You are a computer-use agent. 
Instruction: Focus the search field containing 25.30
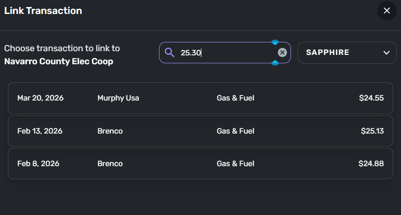click(x=224, y=53)
